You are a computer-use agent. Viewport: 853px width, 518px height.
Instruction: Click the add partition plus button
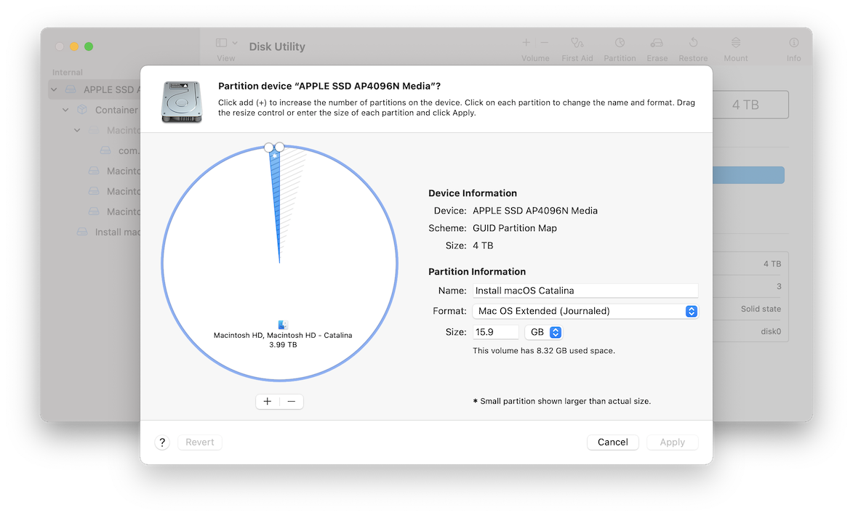[267, 401]
